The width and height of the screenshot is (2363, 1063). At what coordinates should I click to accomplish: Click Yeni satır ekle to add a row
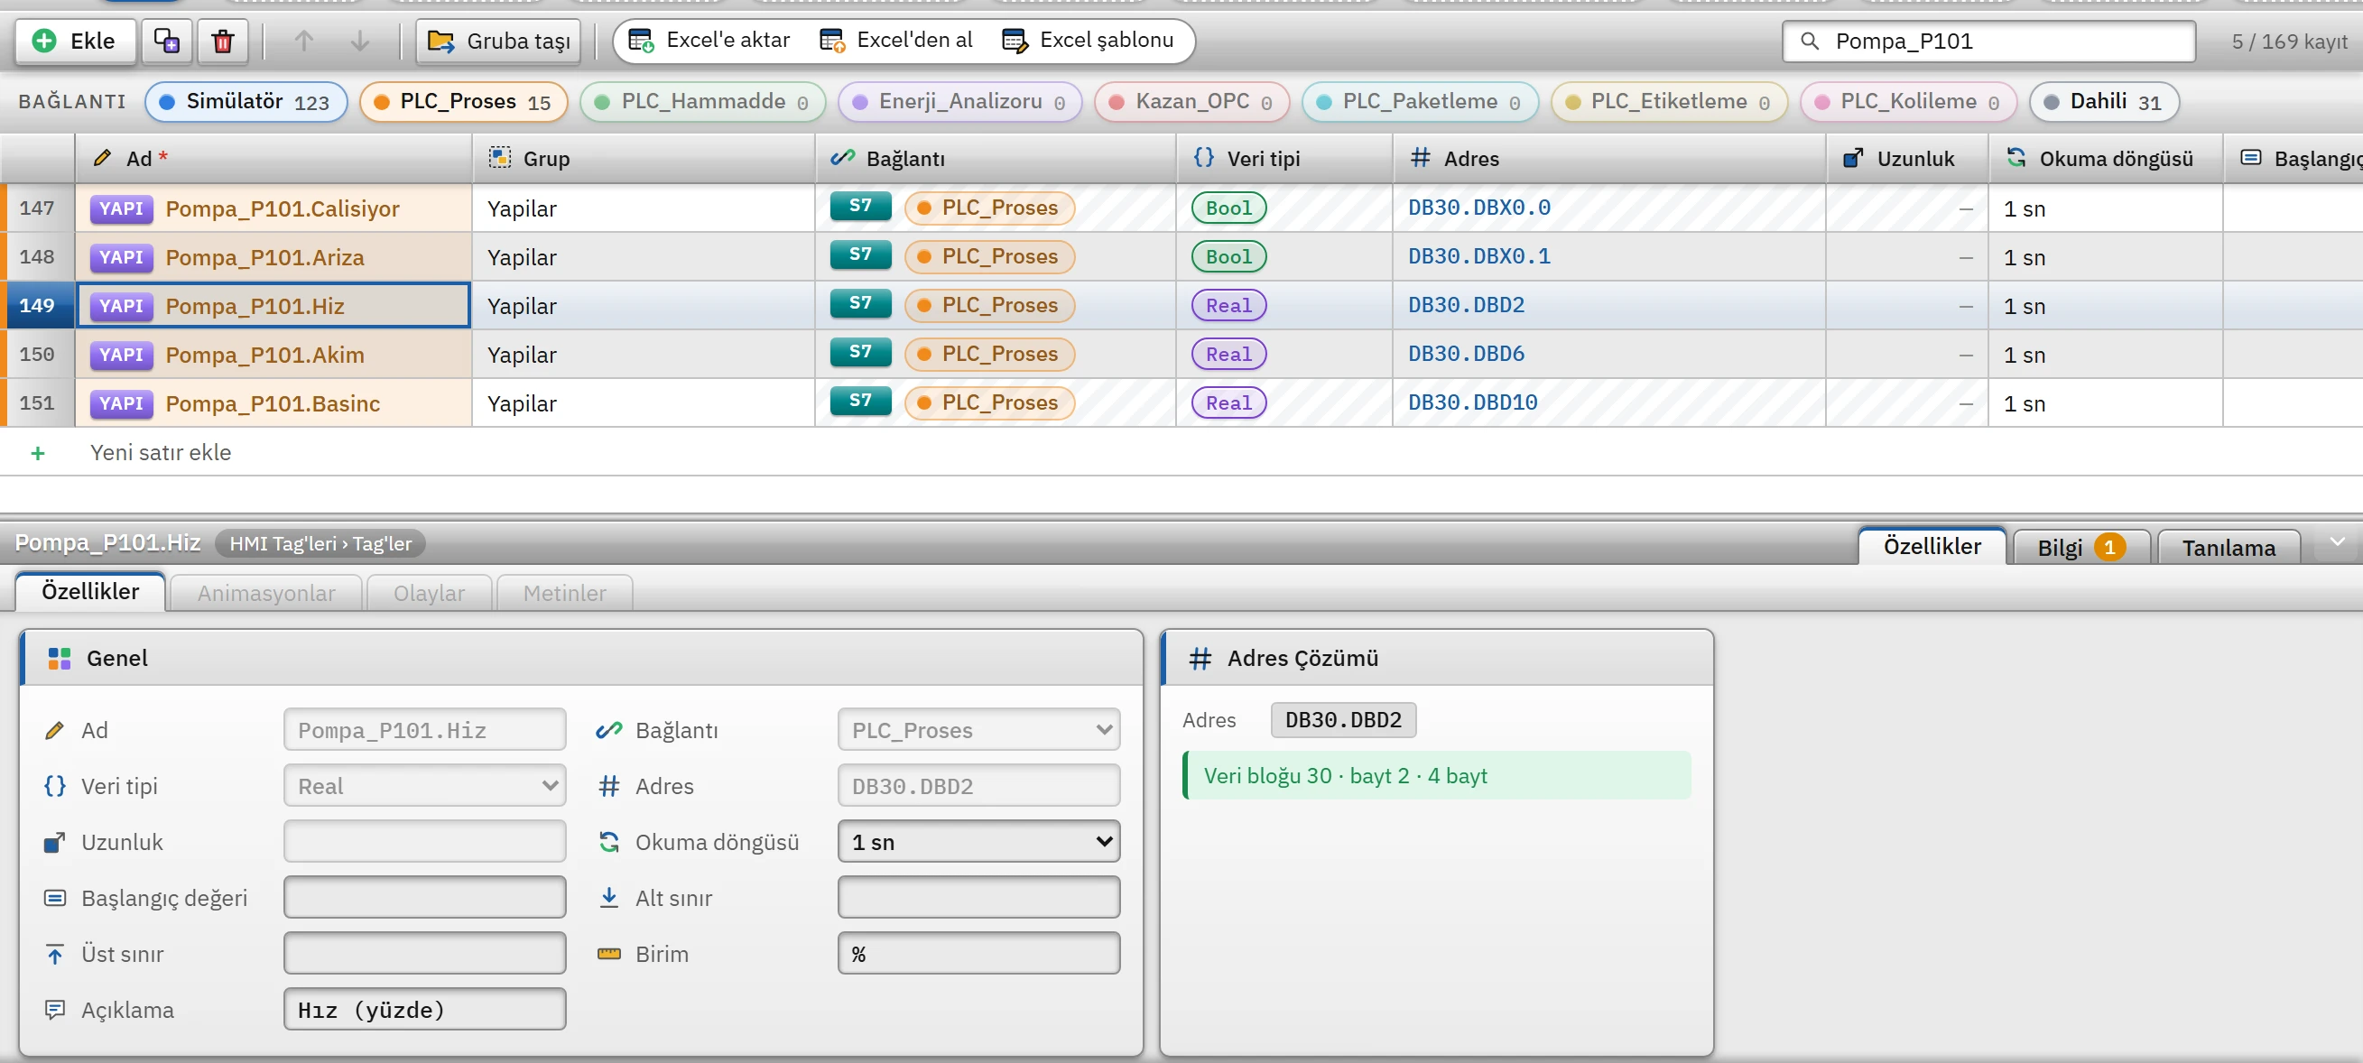[160, 452]
